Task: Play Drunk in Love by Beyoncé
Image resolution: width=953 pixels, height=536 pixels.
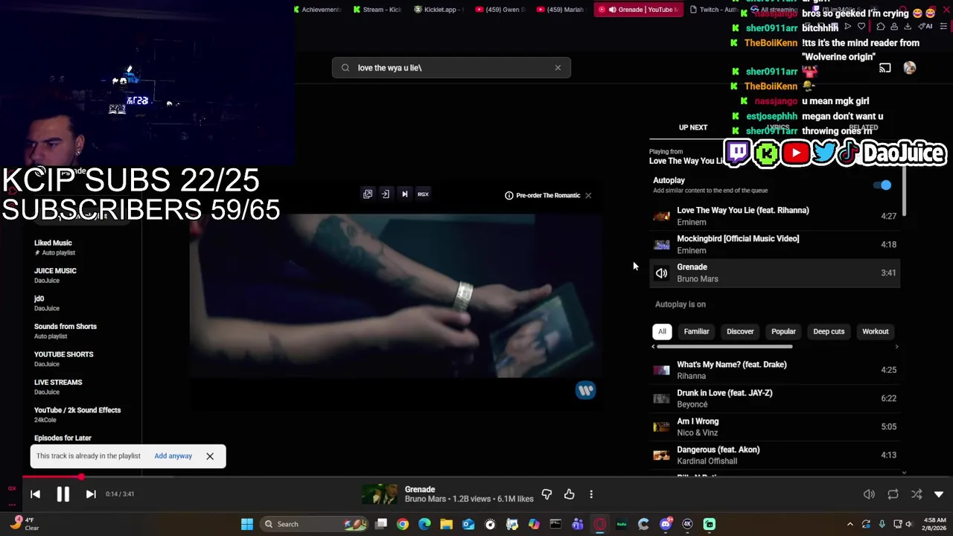Action: click(x=774, y=398)
